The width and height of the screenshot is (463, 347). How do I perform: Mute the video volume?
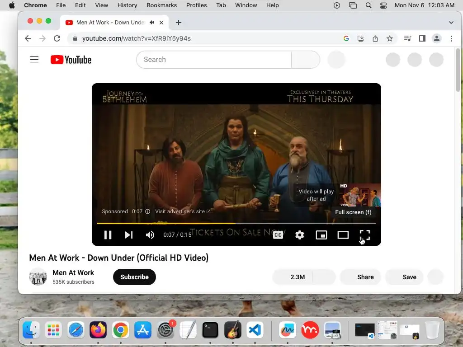coord(150,235)
